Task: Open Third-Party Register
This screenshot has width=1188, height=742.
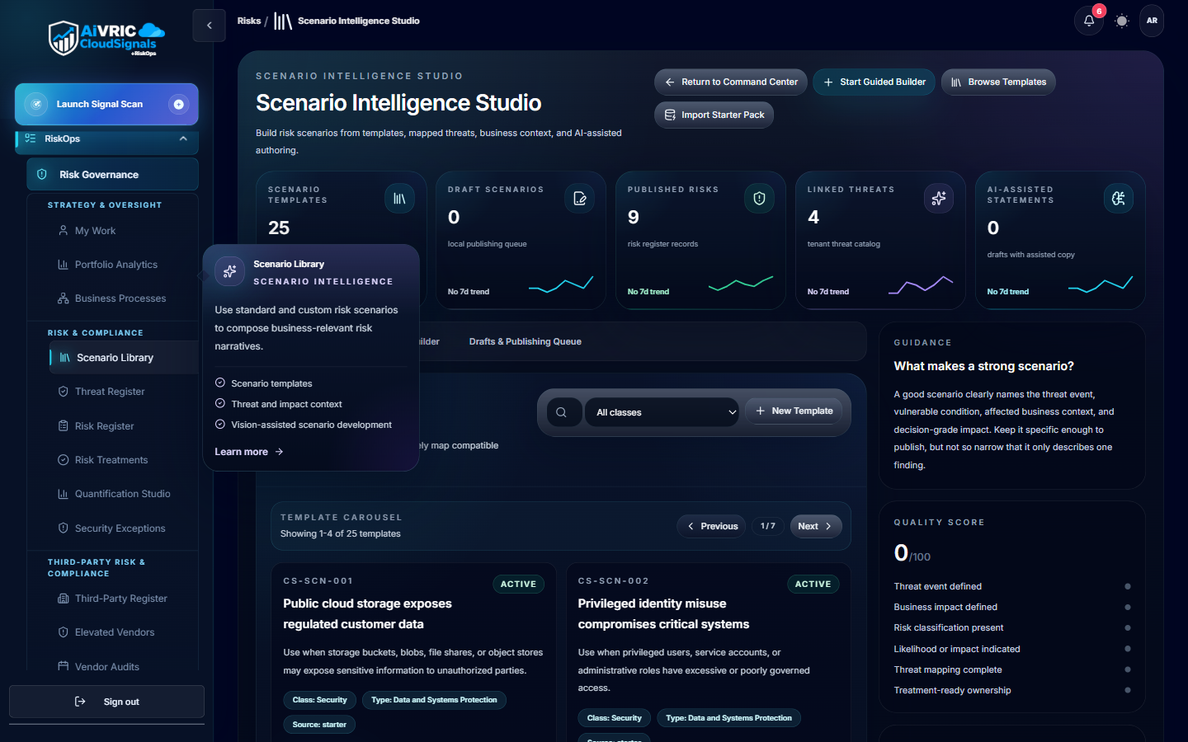Action: [x=120, y=599]
